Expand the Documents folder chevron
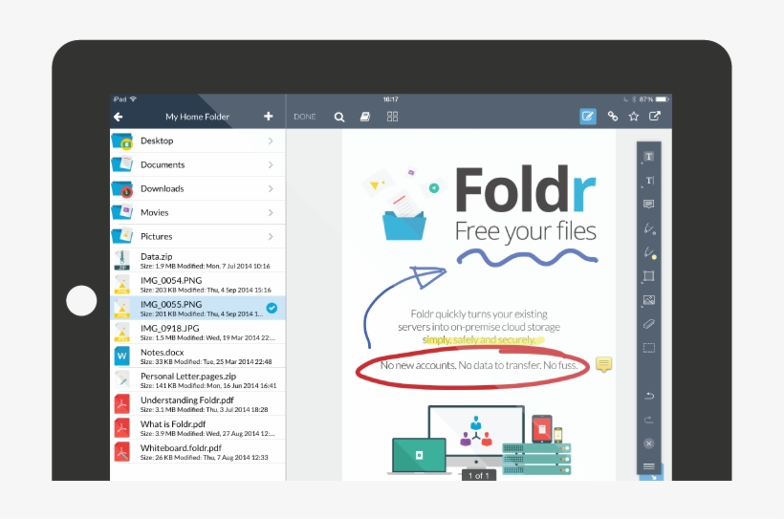 (x=271, y=164)
